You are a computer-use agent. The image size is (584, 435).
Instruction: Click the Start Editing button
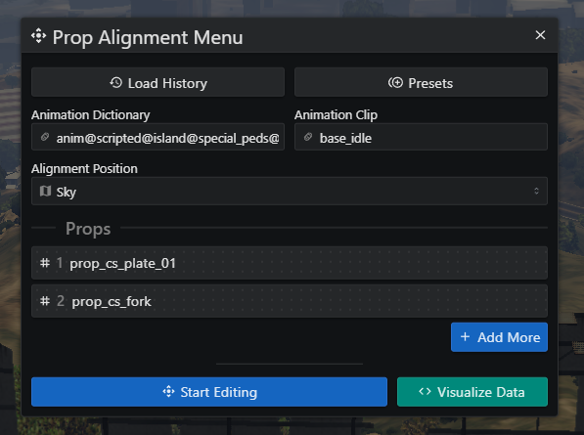209,392
